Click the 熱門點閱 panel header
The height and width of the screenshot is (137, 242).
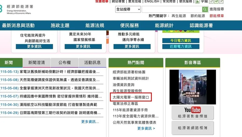(136, 62)
